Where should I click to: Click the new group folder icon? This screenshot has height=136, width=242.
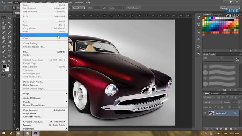(226, 129)
